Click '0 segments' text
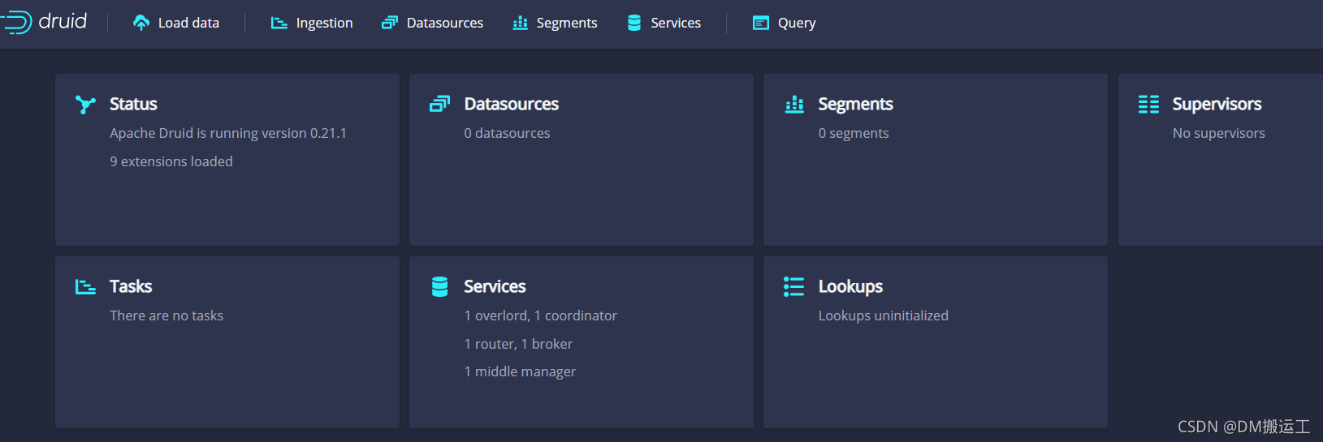The image size is (1323, 442). click(854, 133)
